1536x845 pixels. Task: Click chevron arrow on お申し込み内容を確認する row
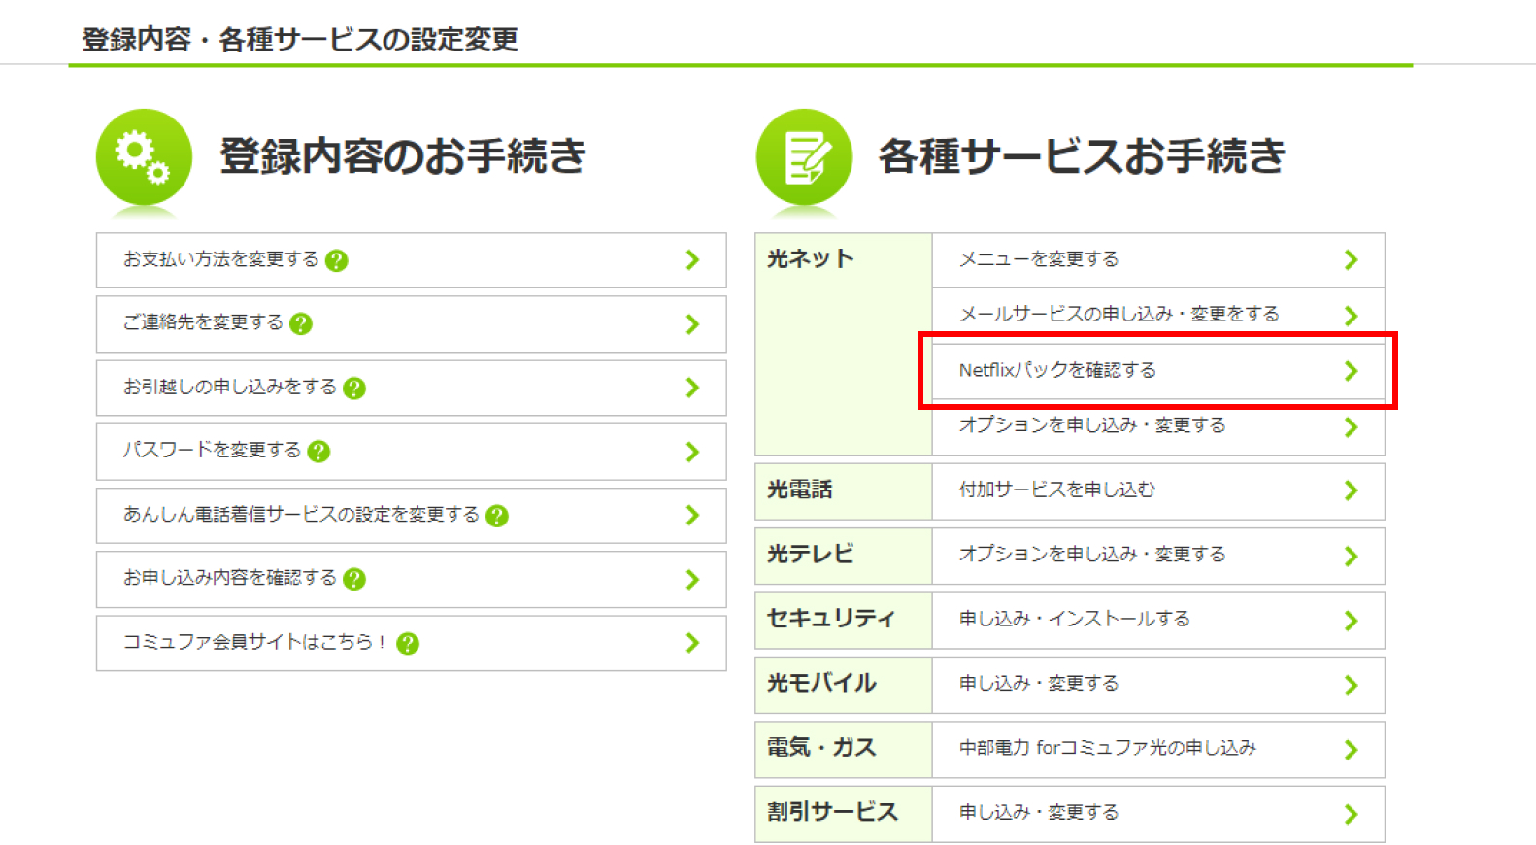click(692, 579)
